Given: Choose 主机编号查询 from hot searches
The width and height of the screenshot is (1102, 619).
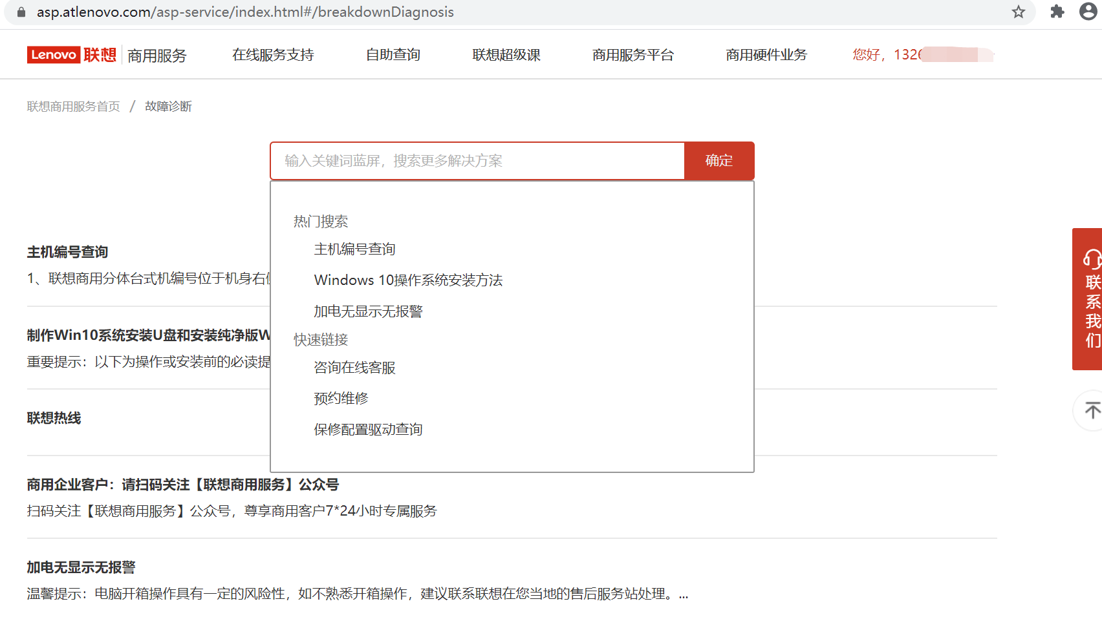Looking at the screenshot, I should click(x=354, y=249).
